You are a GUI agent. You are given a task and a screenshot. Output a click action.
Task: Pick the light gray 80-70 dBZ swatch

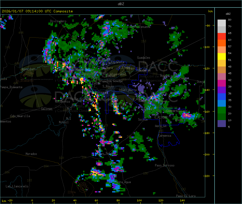point(222,23)
